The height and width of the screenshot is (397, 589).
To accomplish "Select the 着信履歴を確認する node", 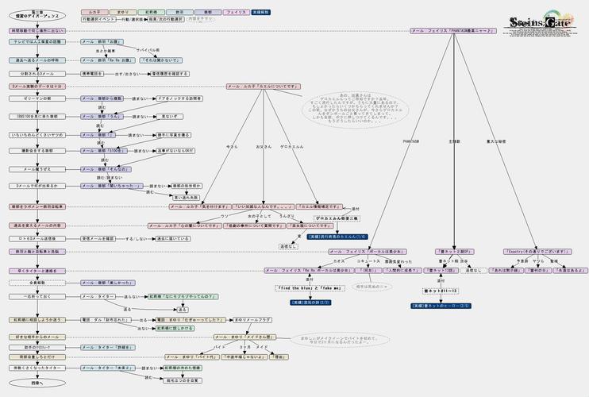I will (169, 73).
